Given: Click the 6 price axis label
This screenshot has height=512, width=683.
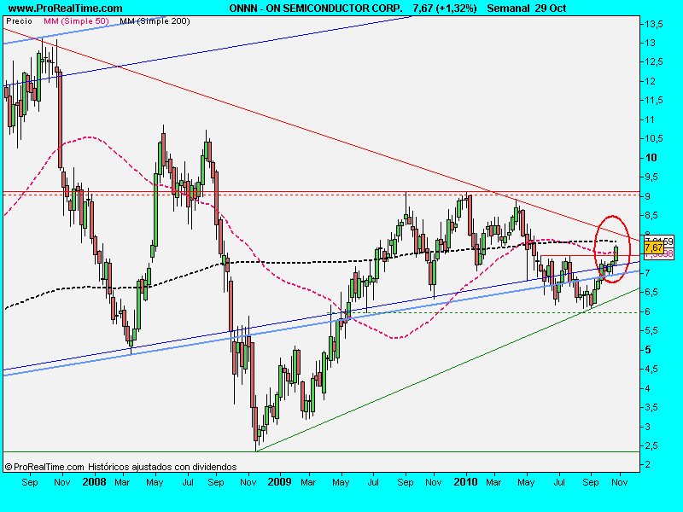Looking at the screenshot, I should [648, 311].
